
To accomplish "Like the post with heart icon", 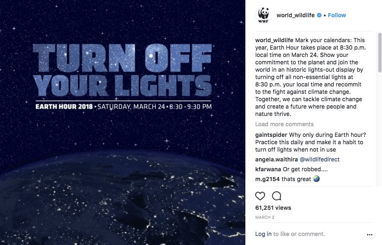I will click(x=260, y=196).
